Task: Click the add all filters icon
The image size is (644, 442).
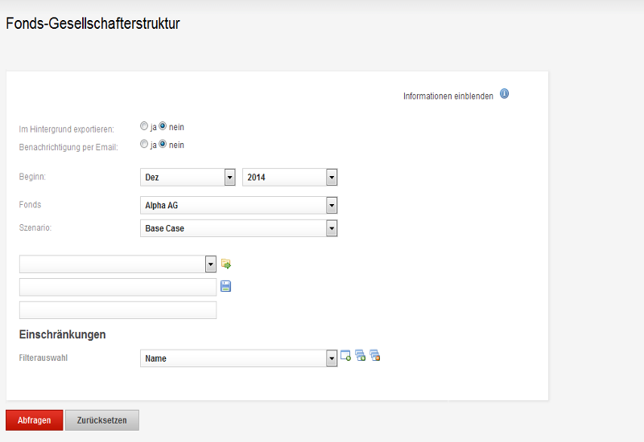Action: (360, 355)
